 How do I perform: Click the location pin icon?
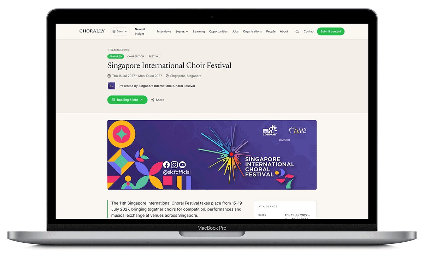(167, 76)
